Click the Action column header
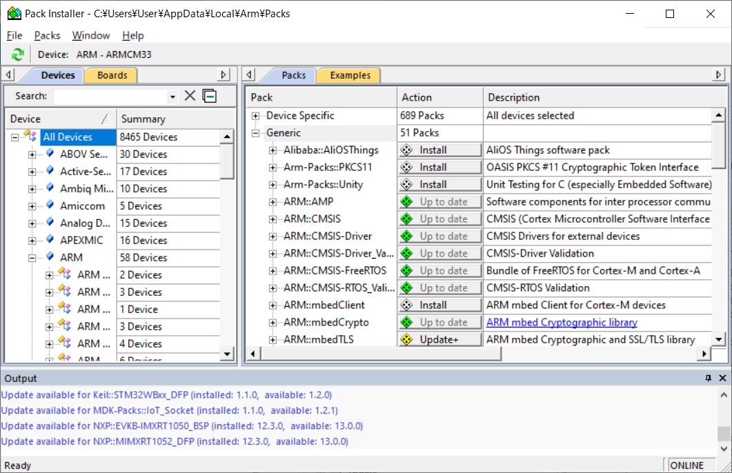 439,97
